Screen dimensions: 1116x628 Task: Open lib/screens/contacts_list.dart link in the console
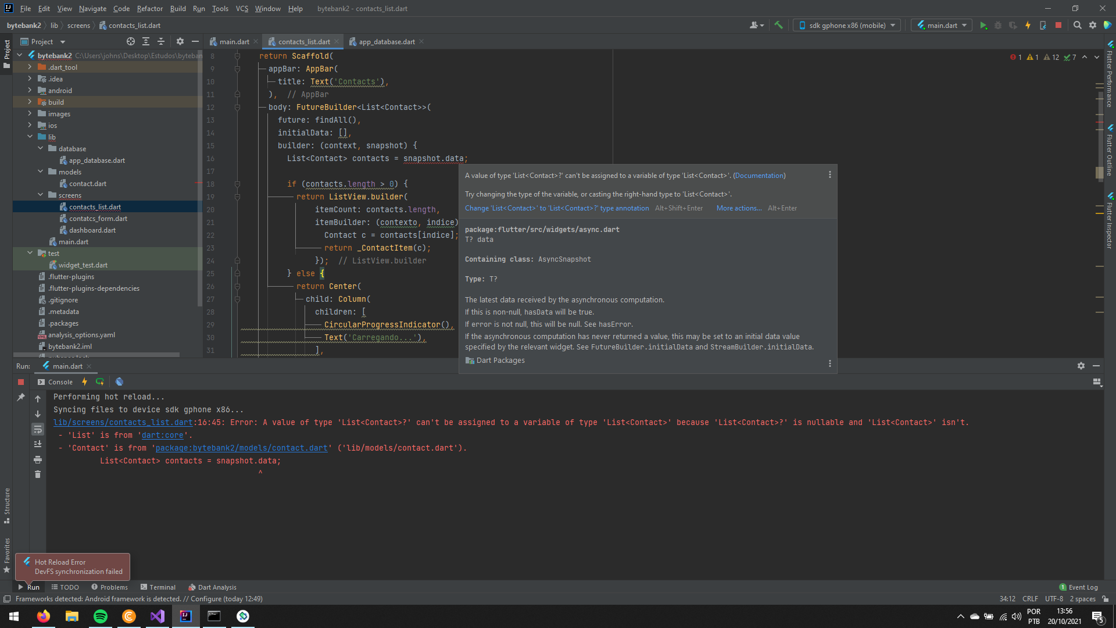coord(123,423)
